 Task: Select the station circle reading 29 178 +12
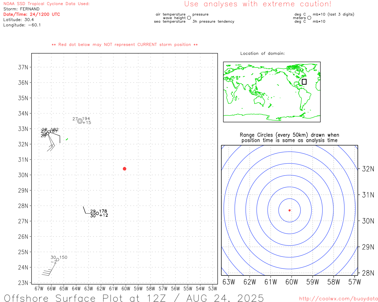point(97,213)
